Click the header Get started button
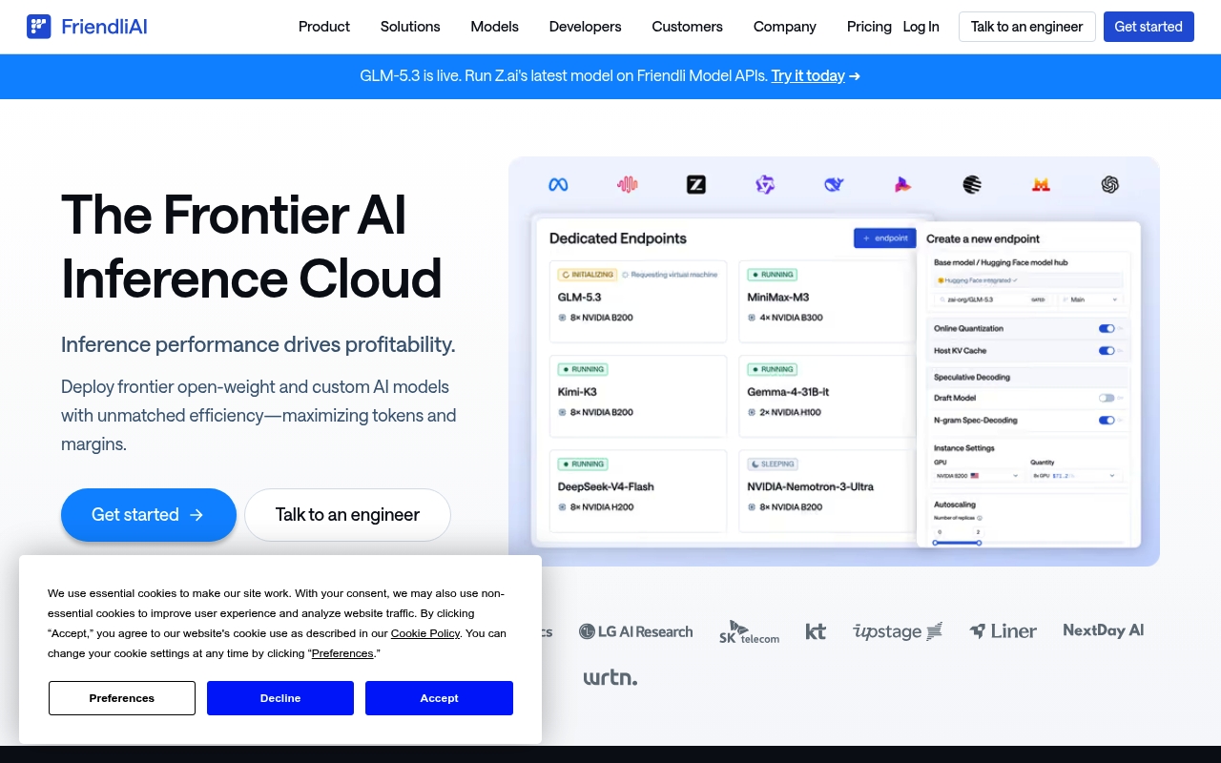The width and height of the screenshot is (1221, 763). tap(1149, 27)
